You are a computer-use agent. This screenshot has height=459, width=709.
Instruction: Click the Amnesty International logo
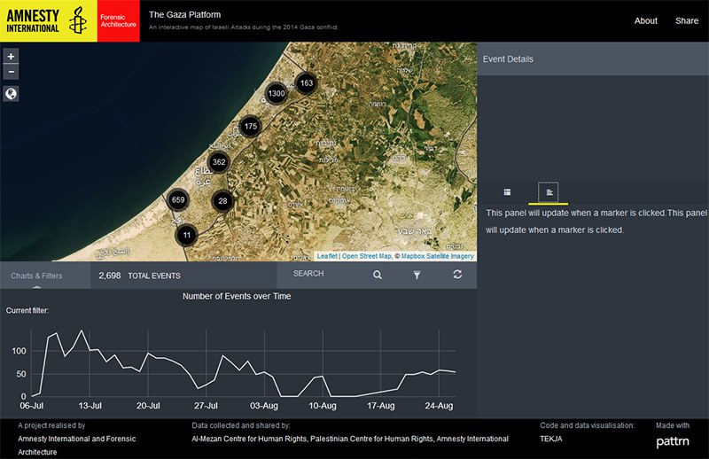pyautogui.click(x=48, y=21)
